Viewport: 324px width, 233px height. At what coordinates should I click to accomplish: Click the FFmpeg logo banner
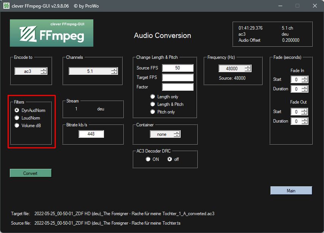52,33
